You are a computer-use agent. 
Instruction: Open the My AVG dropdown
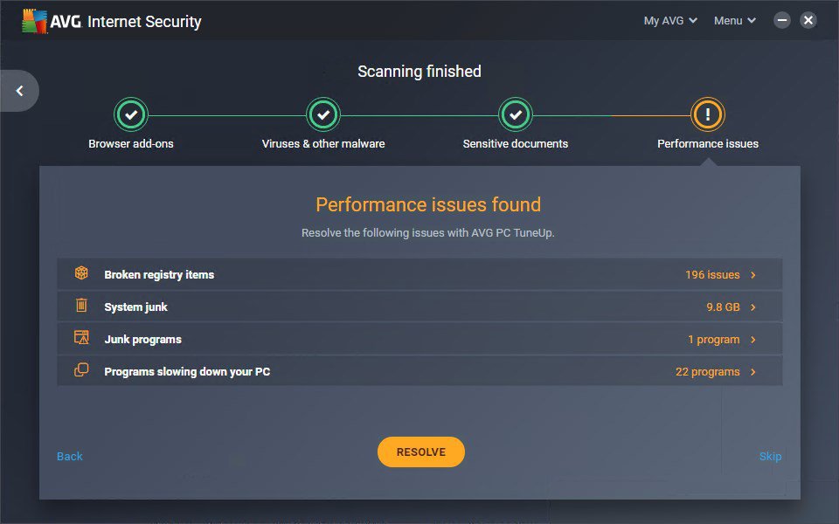coord(670,21)
